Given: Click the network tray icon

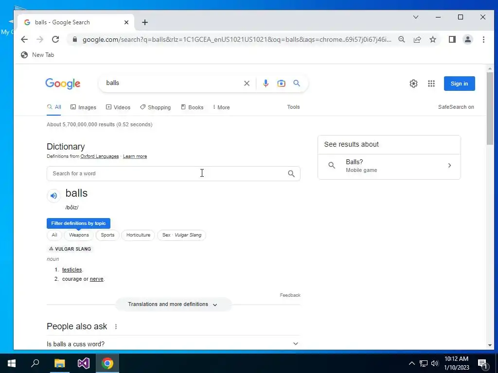Looking at the screenshot, I should click(x=424, y=363).
